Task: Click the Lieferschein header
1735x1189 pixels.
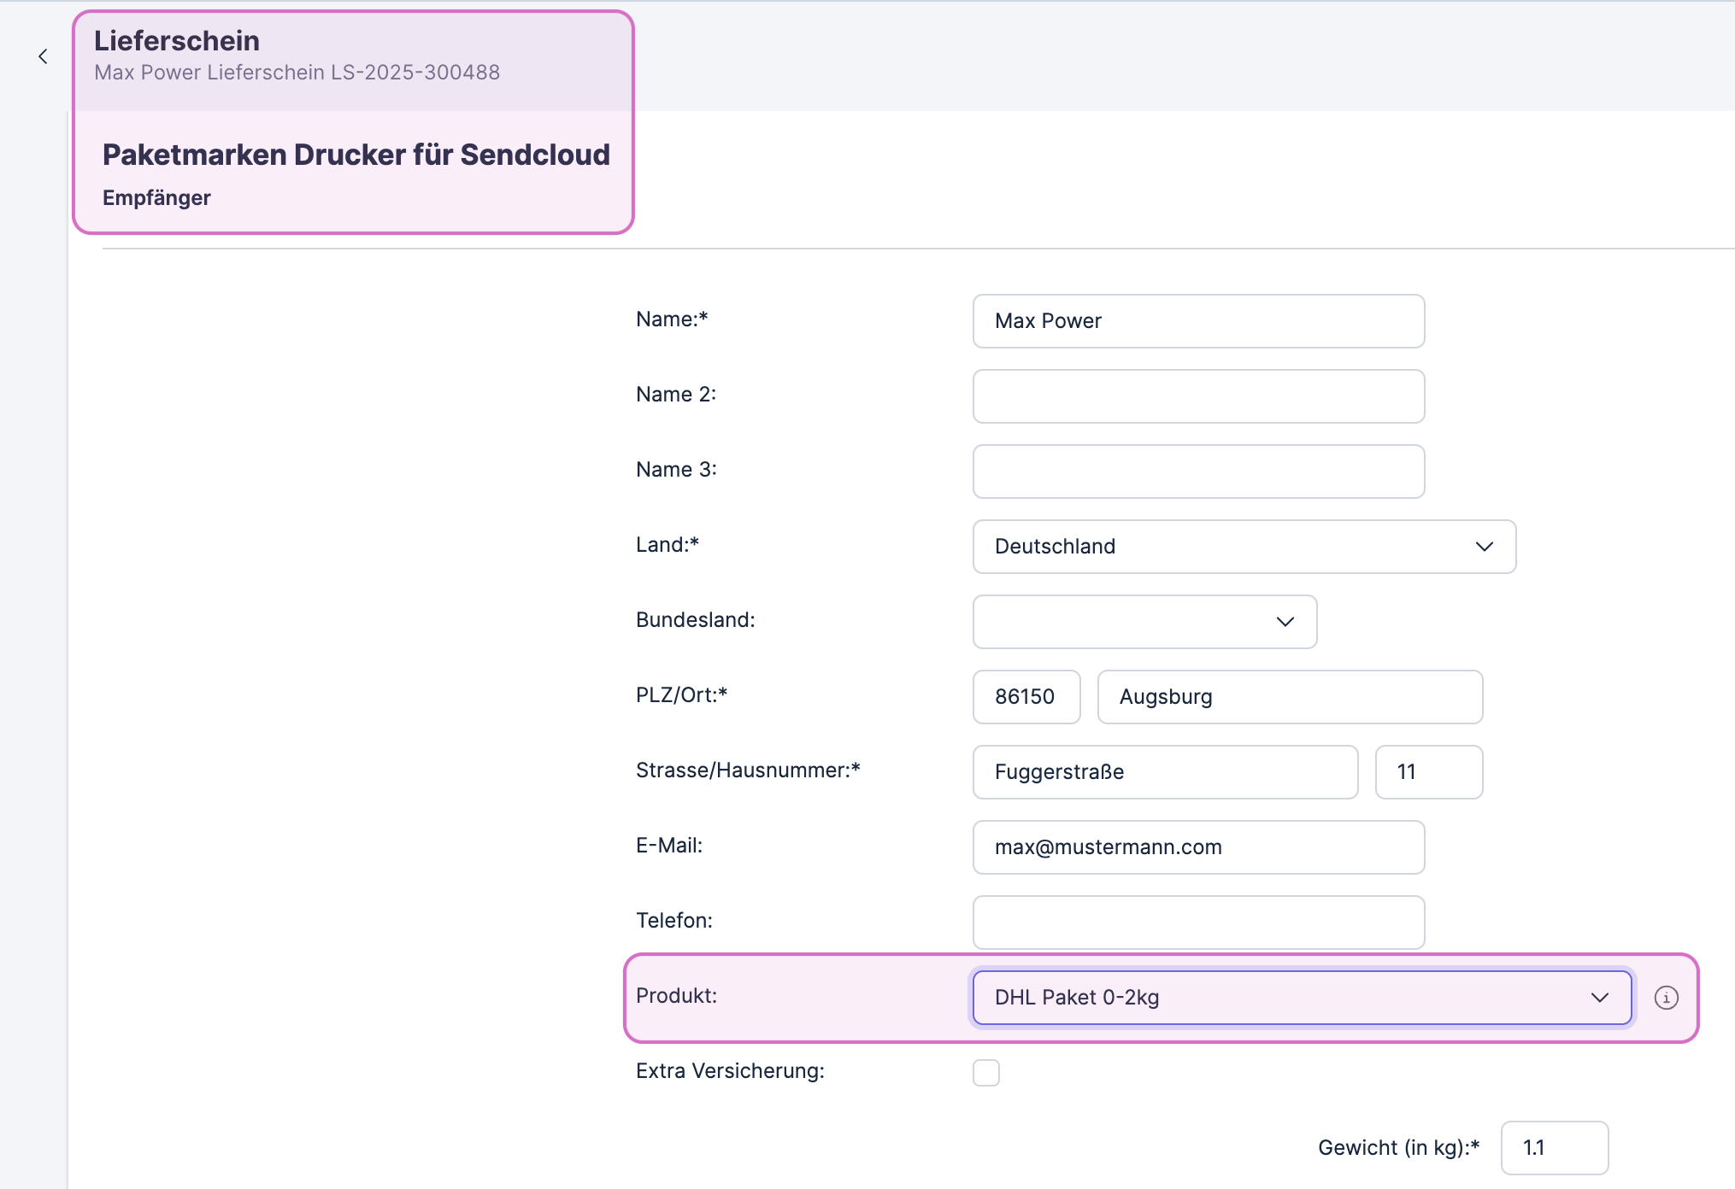Action: (177, 39)
